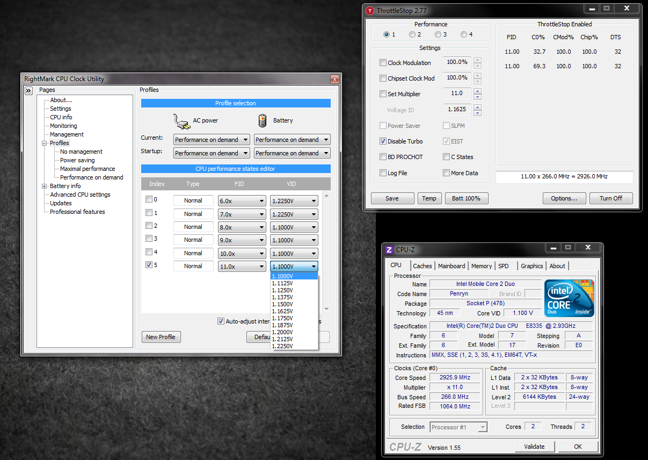This screenshot has width=648, height=460.
Task: Choose 1.2000V from the open VID list
Action: [294, 332]
